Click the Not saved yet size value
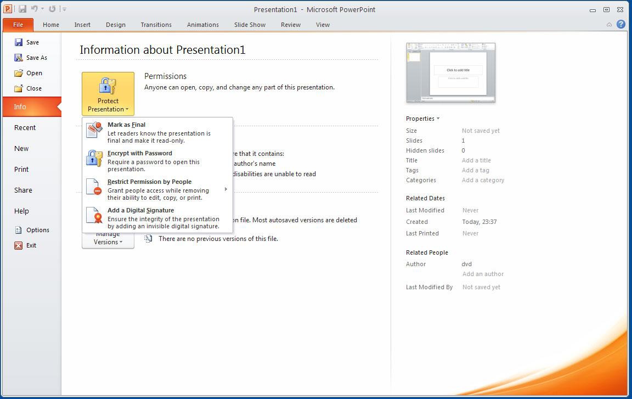The width and height of the screenshot is (632, 399). click(x=481, y=131)
